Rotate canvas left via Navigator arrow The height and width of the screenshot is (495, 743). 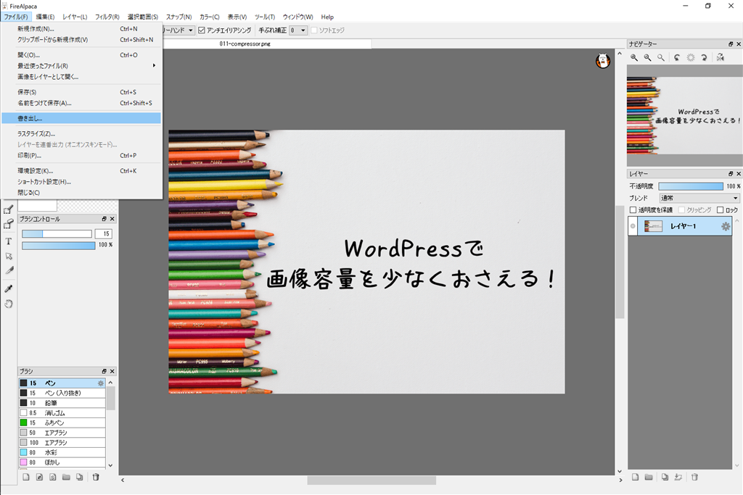677,58
